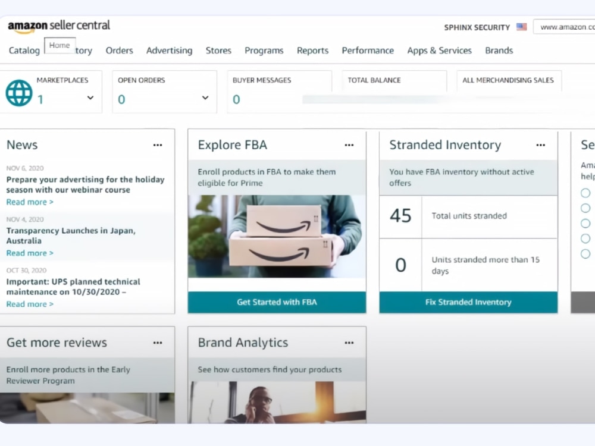Expand the Open Orders dropdown chevron
The width and height of the screenshot is (595, 446).
click(205, 98)
